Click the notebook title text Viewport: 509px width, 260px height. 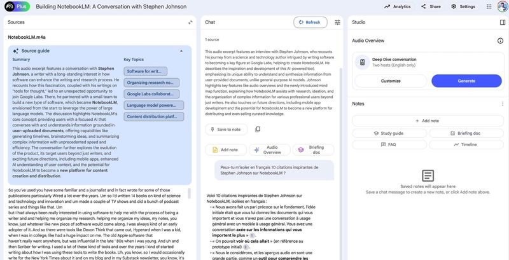[x=111, y=6]
